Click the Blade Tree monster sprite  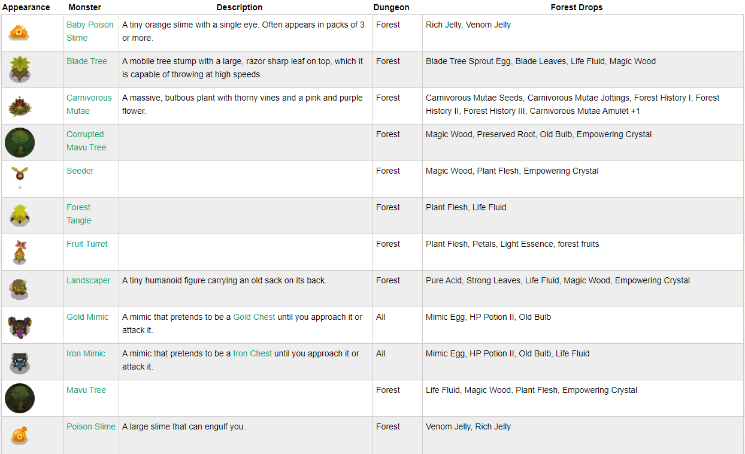pos(20,68)
